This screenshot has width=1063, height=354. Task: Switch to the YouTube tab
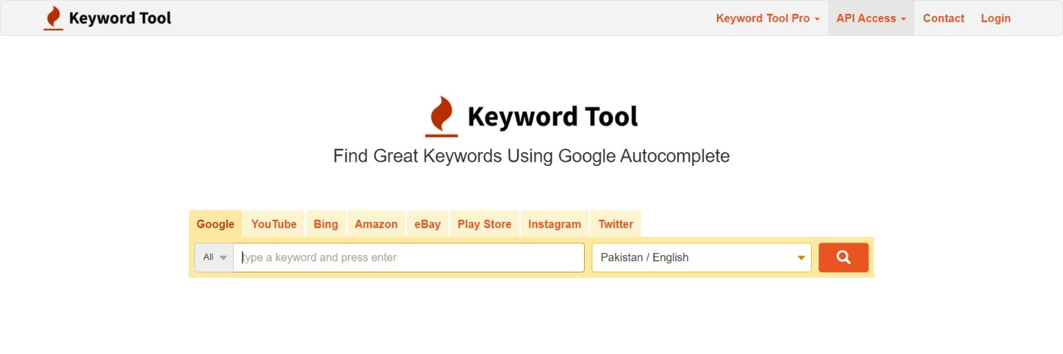point(274,224)
